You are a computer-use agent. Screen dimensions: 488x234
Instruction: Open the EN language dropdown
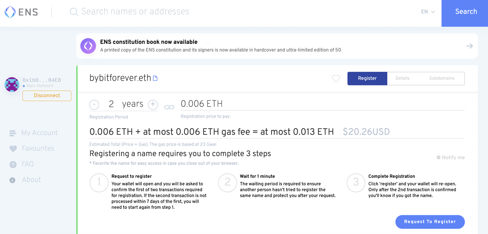click(428, 12)
